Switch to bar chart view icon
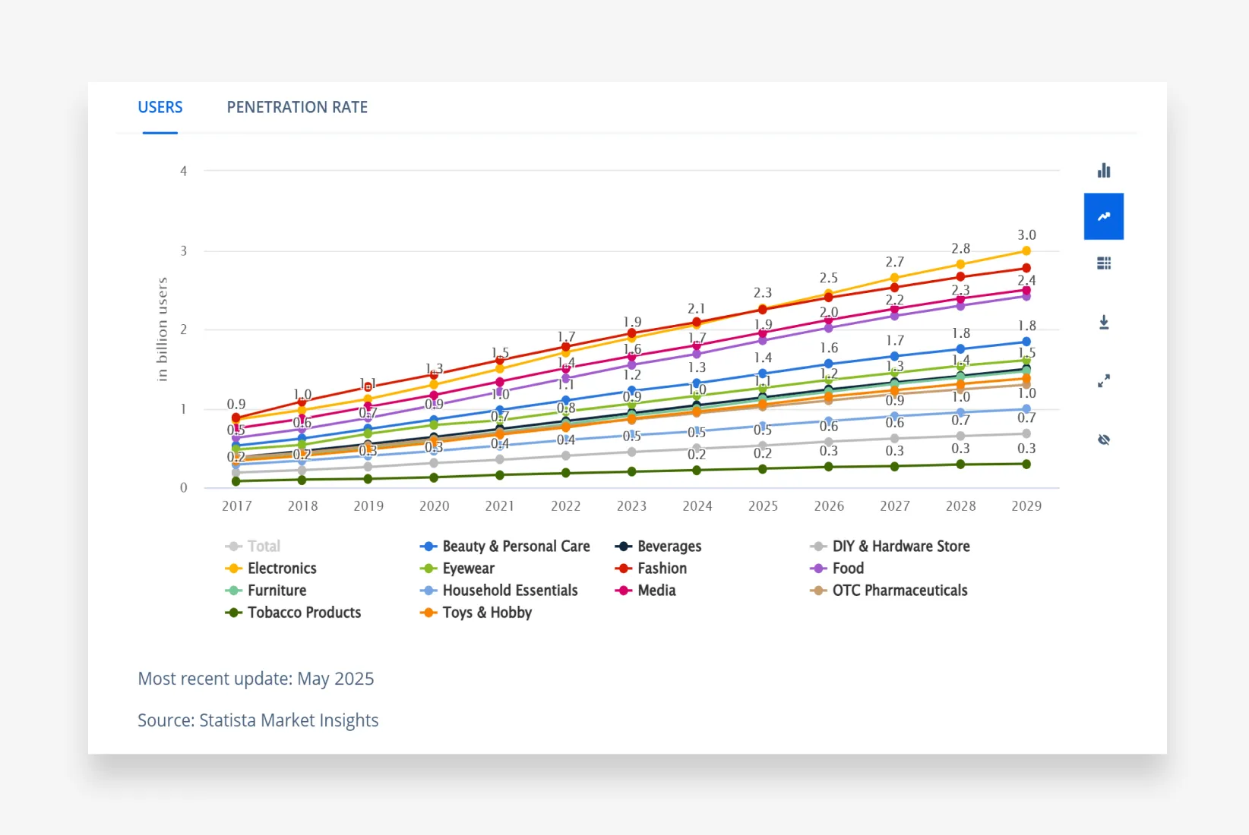The height and width of the screenshot is (835, 1249). 1103,171
